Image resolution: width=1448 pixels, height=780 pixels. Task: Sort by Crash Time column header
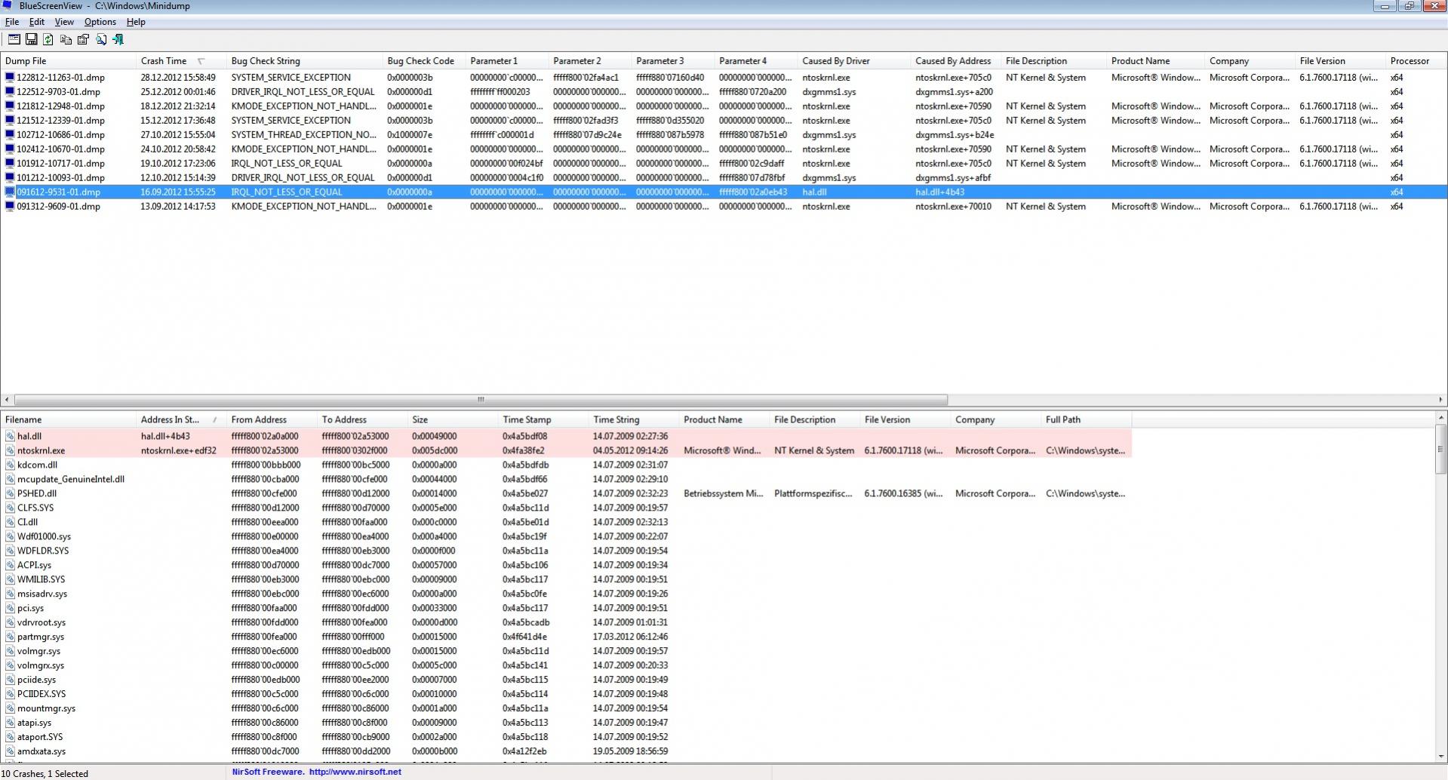(x=181, y=61)
